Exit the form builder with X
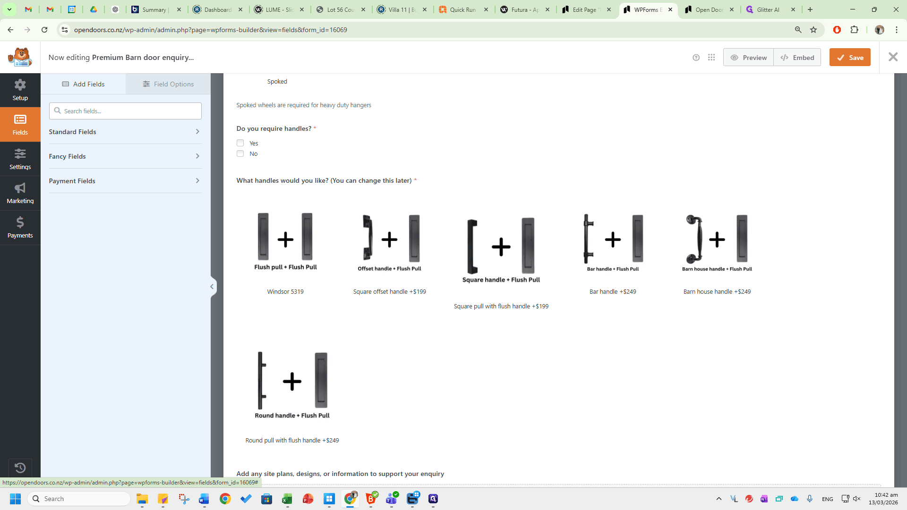The image size is (907, 510). tap(893, 57)
